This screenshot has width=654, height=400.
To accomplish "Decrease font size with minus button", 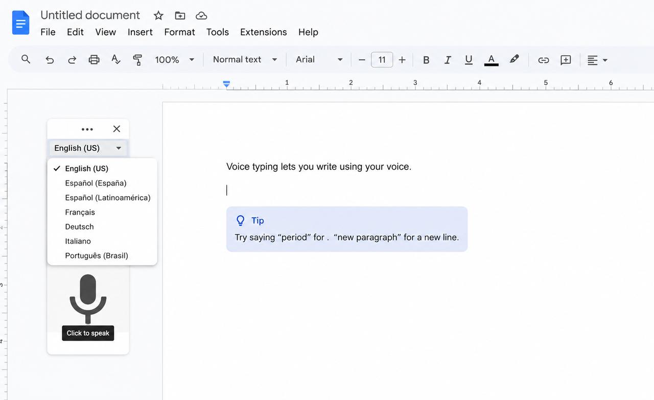I will pos(362,60).
